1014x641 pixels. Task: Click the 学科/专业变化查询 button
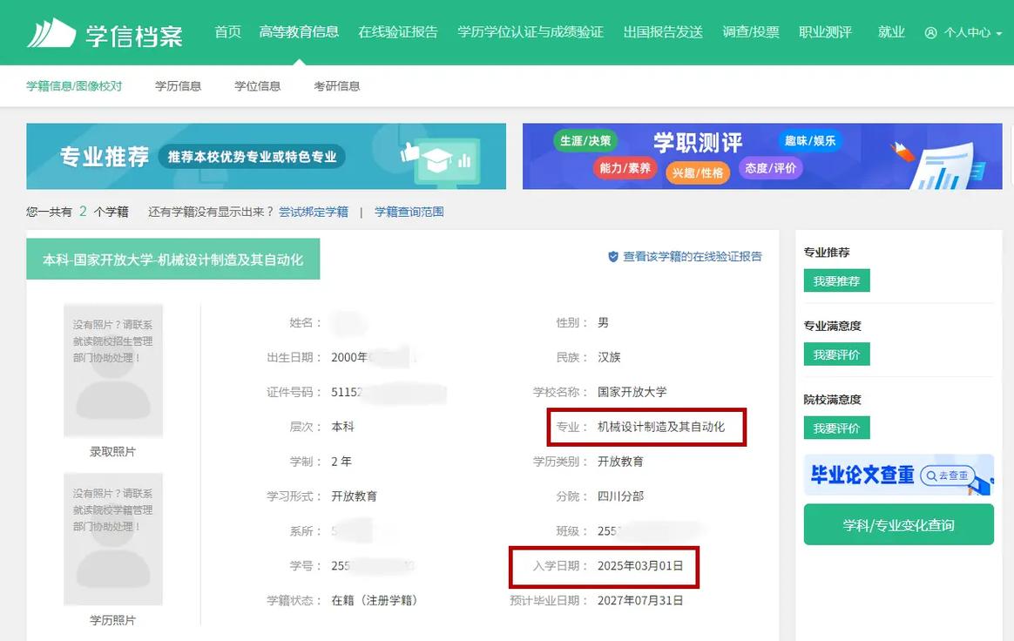click(x=898, y=523)
